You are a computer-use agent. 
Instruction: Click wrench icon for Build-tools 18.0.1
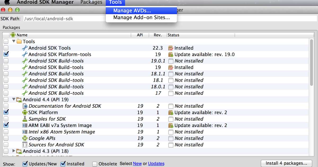coord(25,87)
